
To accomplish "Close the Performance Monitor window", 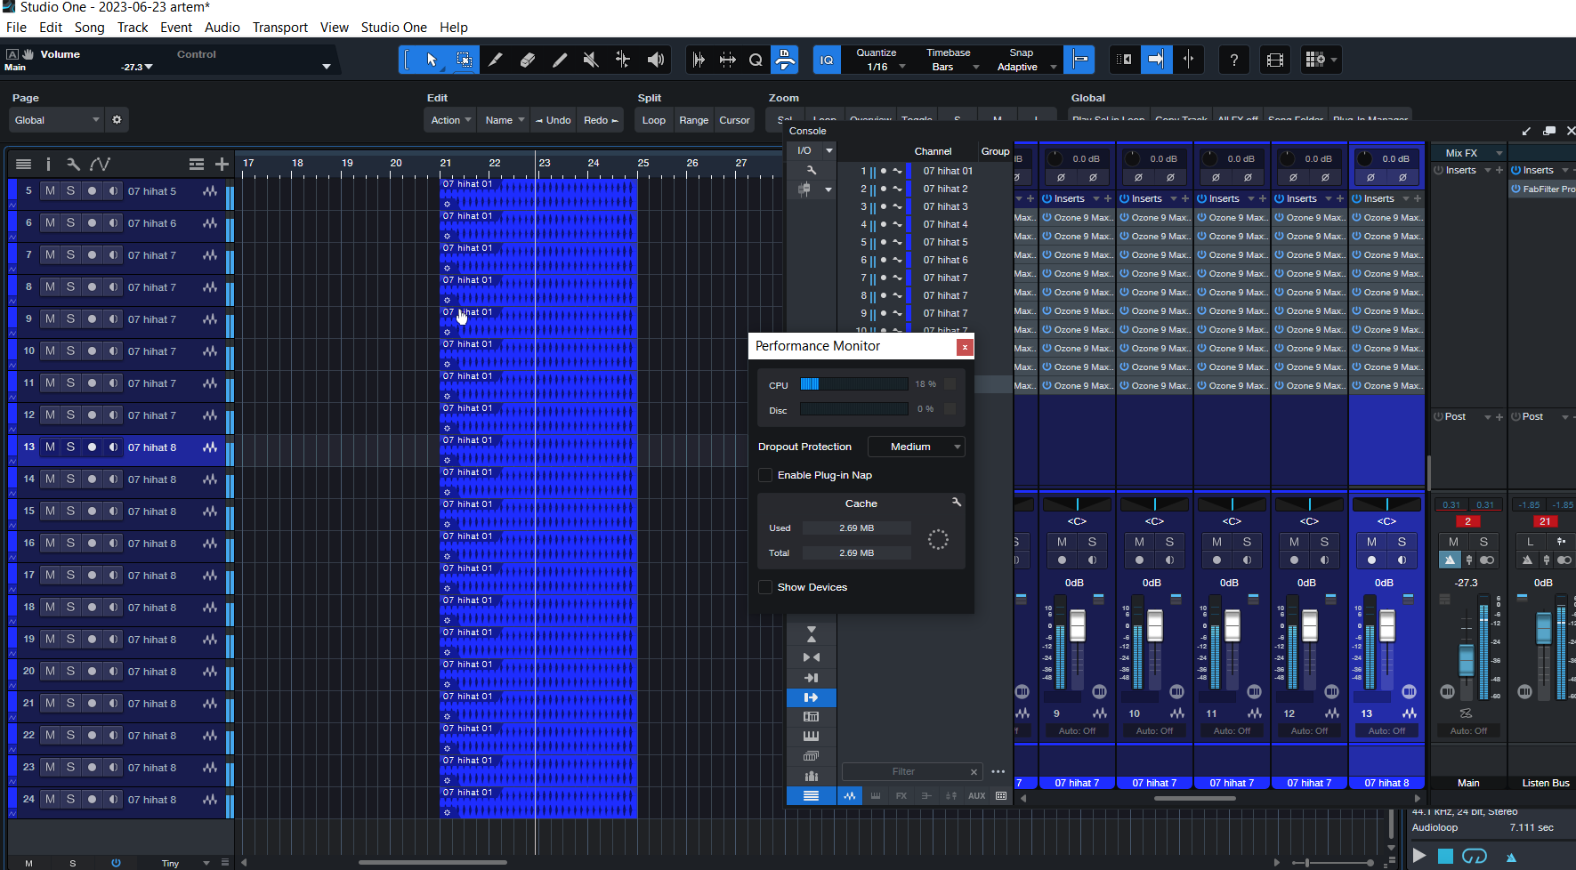I will 964,347.
